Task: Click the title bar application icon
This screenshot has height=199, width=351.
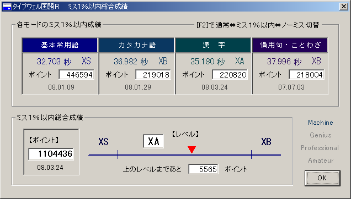Action: (x=7, y=7)
